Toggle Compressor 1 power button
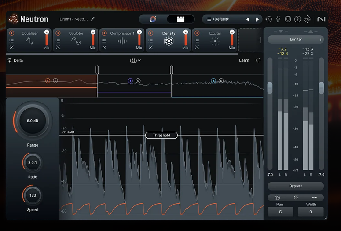The height and width of the screenshot is (231, 341). point(104,33)
